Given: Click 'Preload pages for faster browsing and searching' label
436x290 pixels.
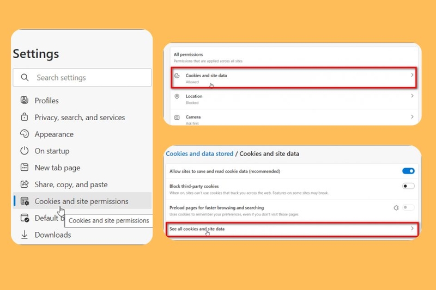Looking at the screenshot, I should coord(216,208).
